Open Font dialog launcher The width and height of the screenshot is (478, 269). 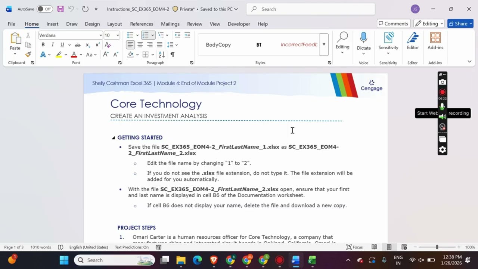point(120,63)
